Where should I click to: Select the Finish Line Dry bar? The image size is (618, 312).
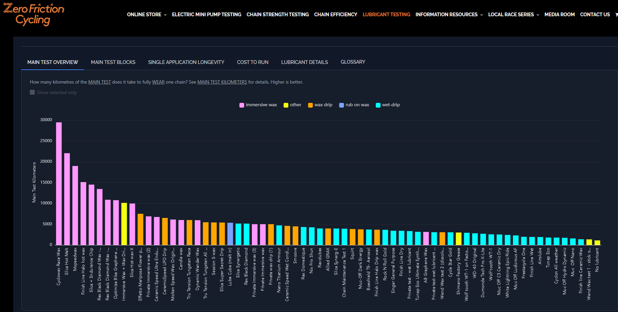402,238
